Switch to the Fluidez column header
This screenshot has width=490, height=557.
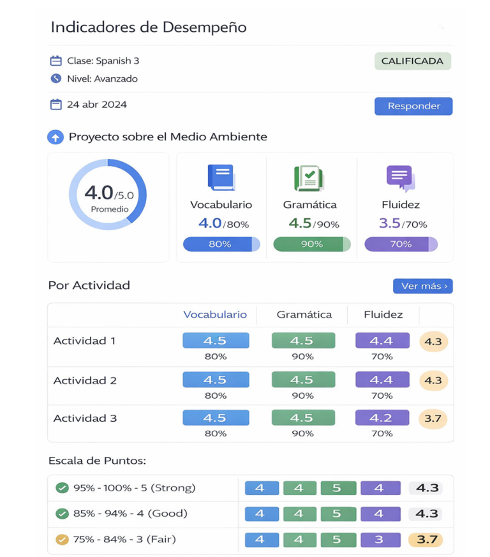pos(383,315)
